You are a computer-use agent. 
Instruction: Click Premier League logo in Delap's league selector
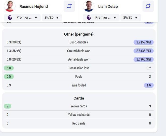click(89, 18)
